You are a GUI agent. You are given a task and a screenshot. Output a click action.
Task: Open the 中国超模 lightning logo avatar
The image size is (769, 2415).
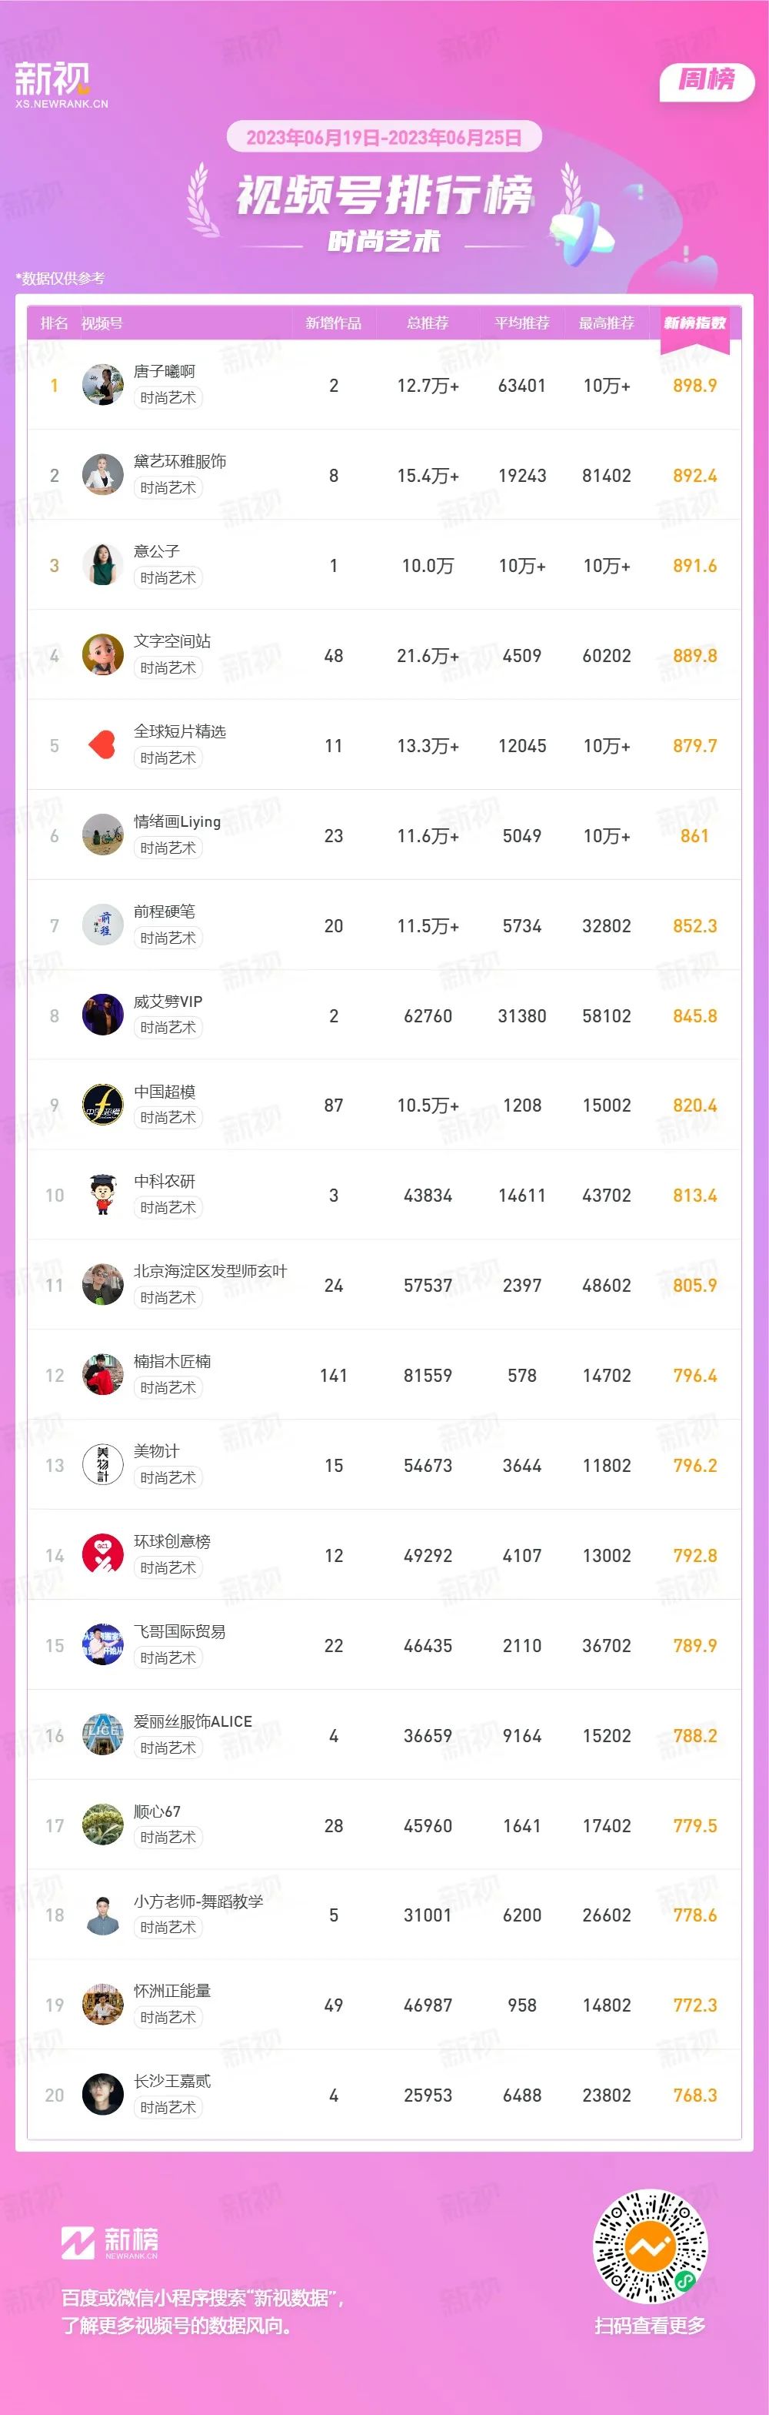pyautogui.click(x=103, y=1105)
